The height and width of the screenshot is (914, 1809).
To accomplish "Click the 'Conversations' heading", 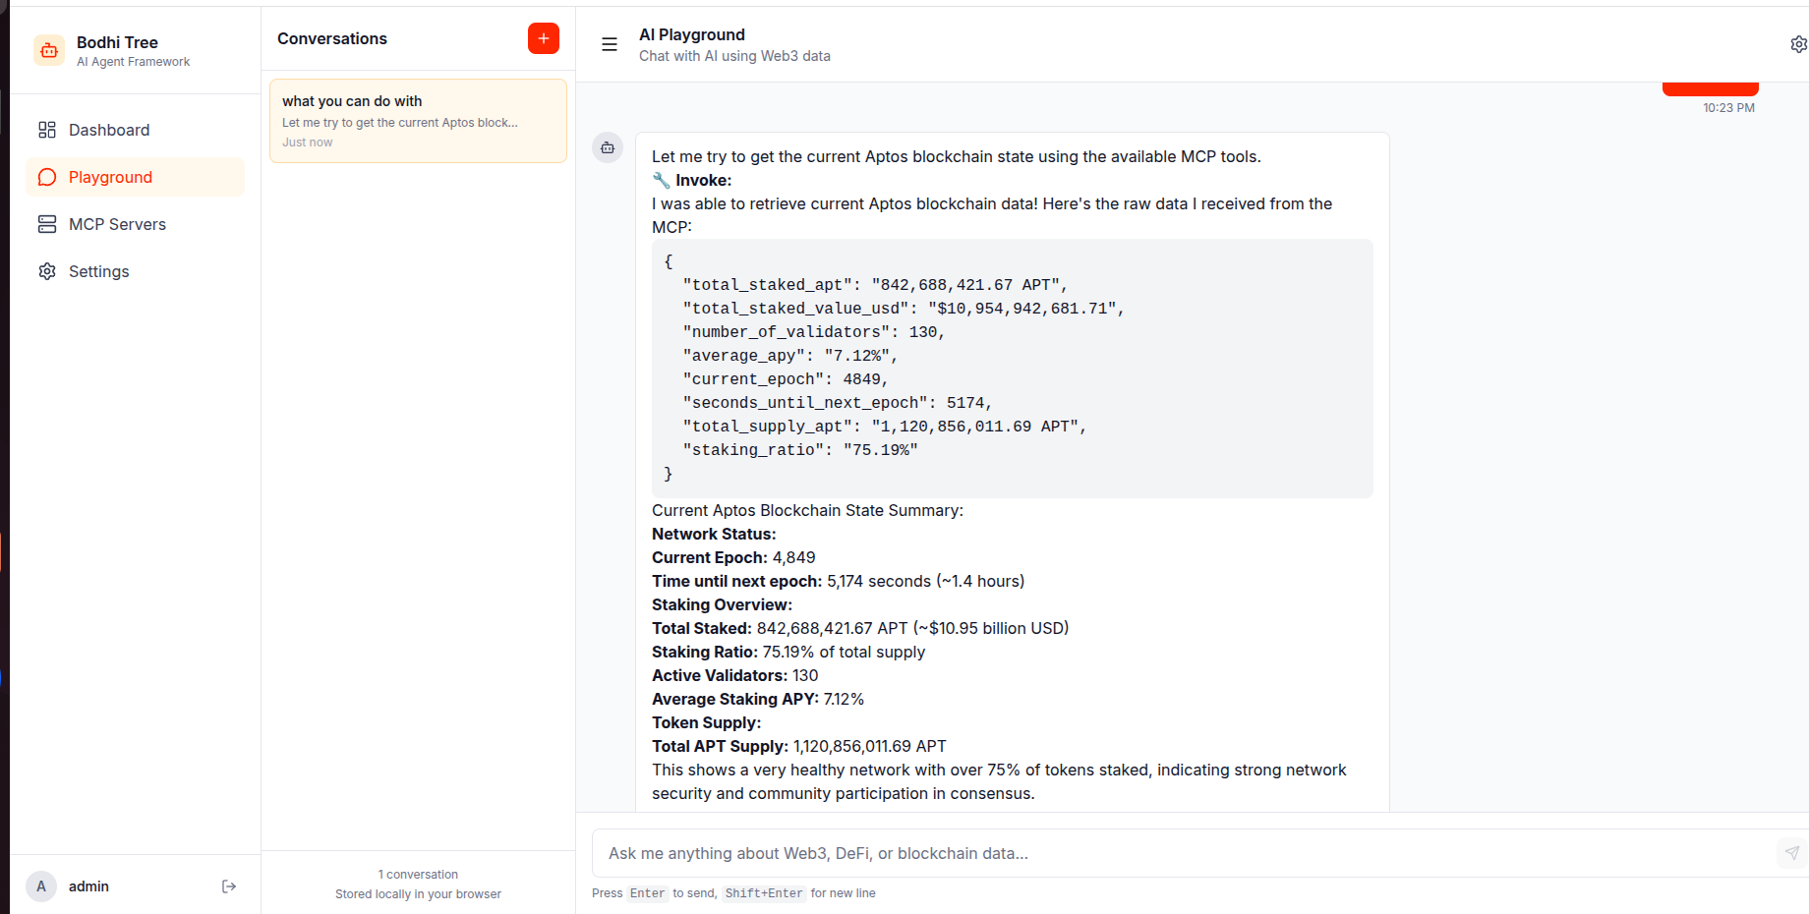I will click(332, 38).
